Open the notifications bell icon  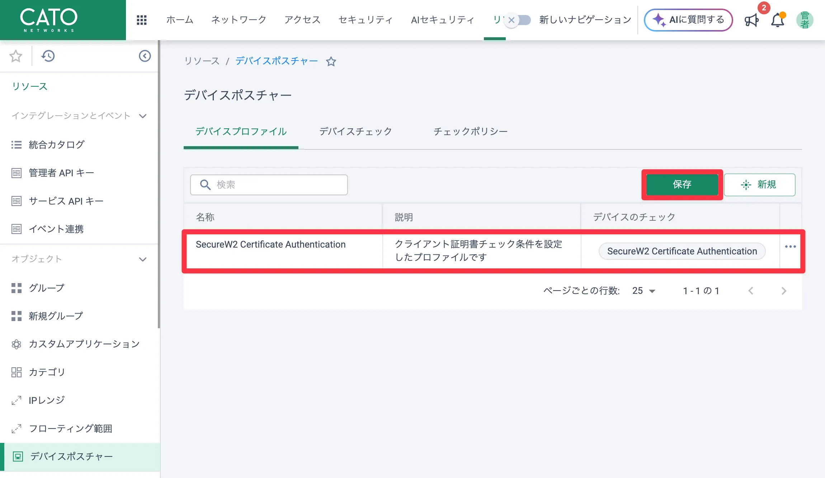(778, 20)
